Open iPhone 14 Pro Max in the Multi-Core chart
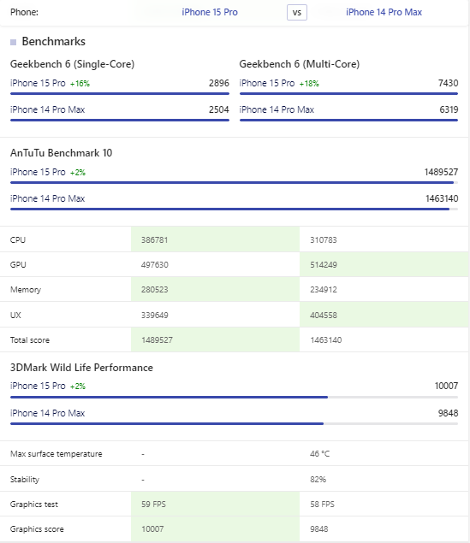This screenshot has height=543, width=470. point(277,109)
